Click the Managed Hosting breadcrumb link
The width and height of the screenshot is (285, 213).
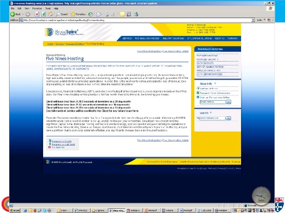pos(75,44)
